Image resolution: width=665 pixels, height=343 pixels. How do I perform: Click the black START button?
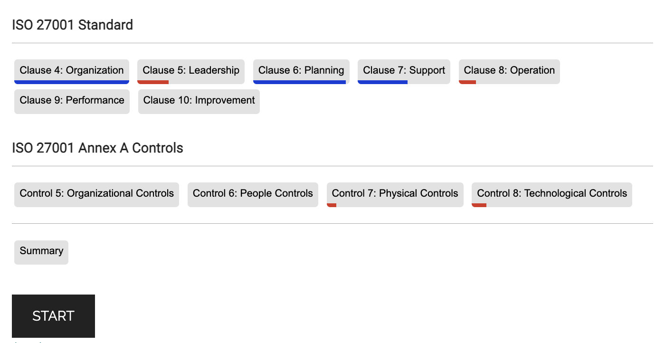pyautogui.click(x=53, y=316)
